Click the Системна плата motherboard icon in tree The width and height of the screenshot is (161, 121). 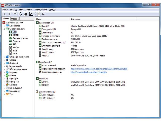coord(7,29)
